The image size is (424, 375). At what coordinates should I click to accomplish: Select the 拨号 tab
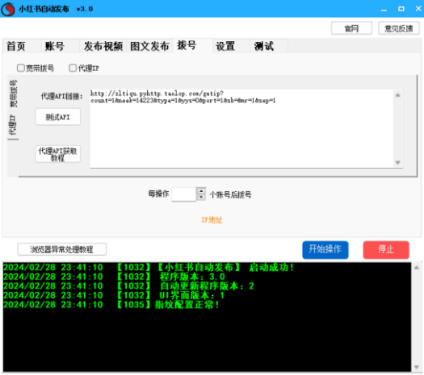point(192,45)
